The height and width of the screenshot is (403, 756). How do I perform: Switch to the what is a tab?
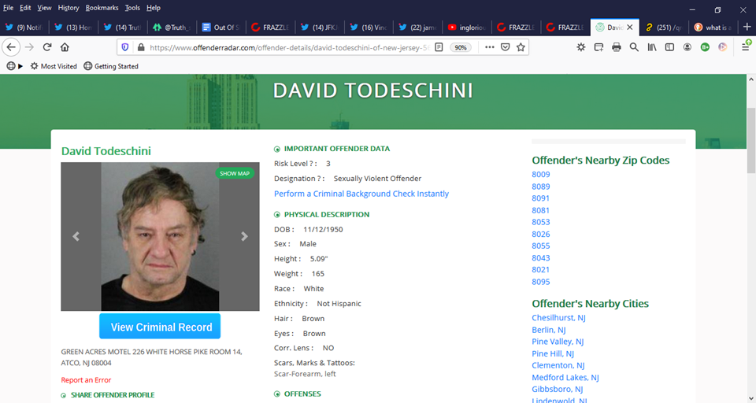click(713, 28)
